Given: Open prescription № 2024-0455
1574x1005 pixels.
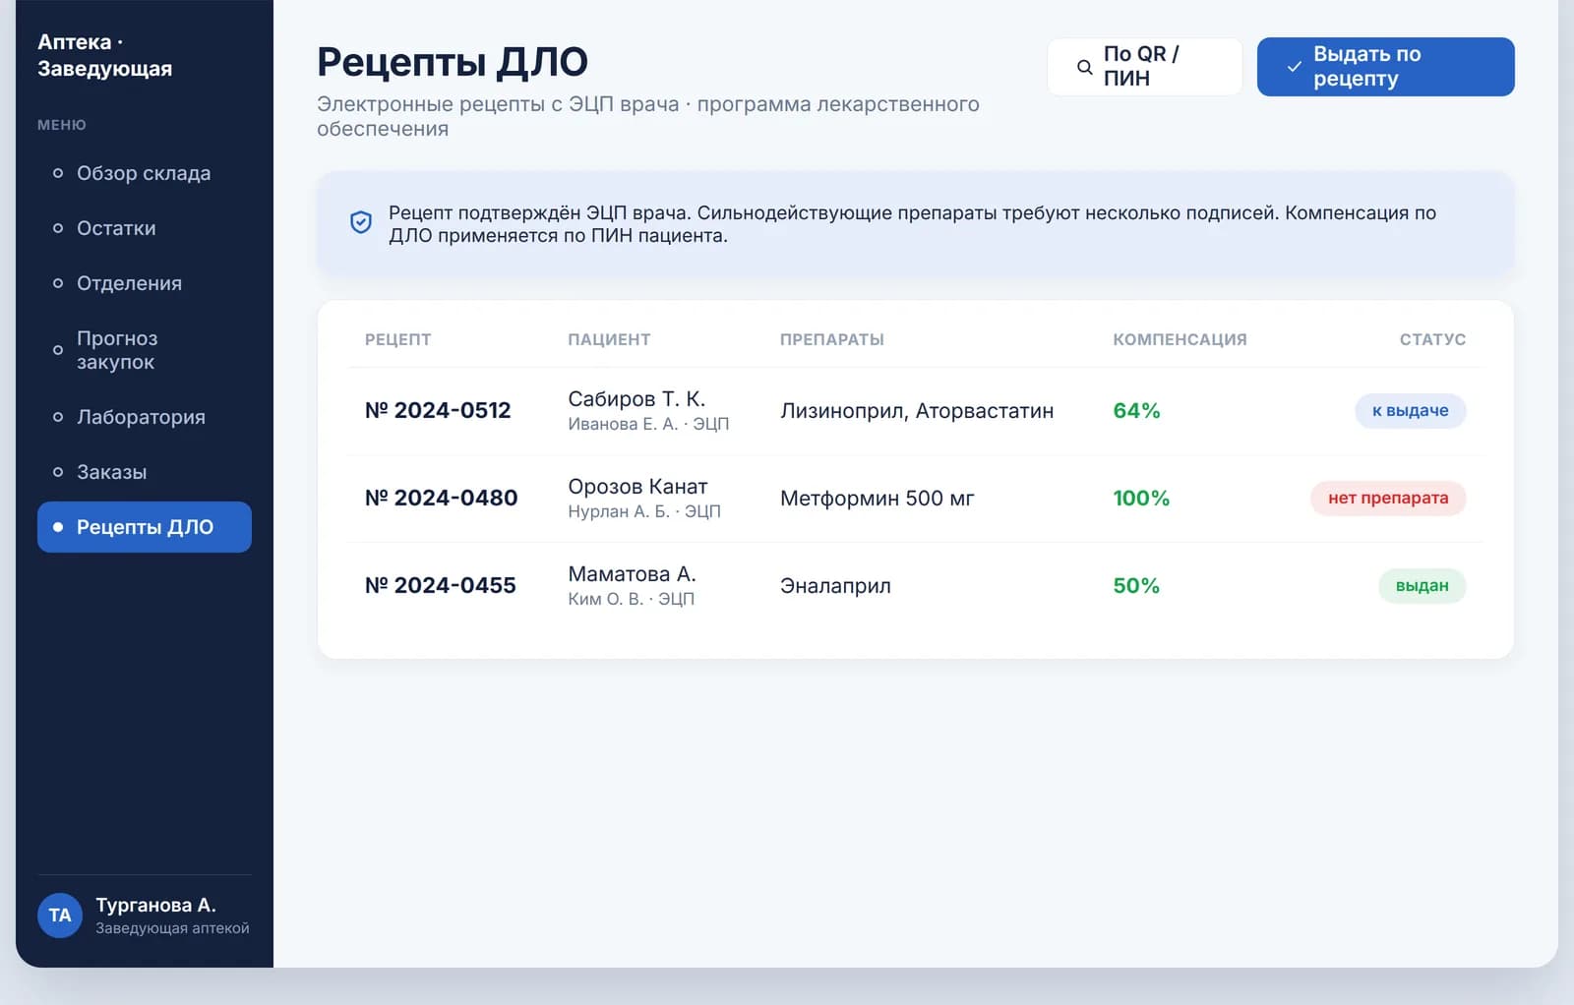Looking at the screenshot, I should click(x=440, y=586).
